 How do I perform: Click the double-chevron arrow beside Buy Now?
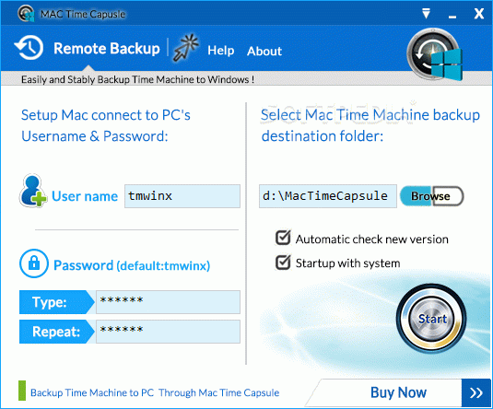click(476, 392)
